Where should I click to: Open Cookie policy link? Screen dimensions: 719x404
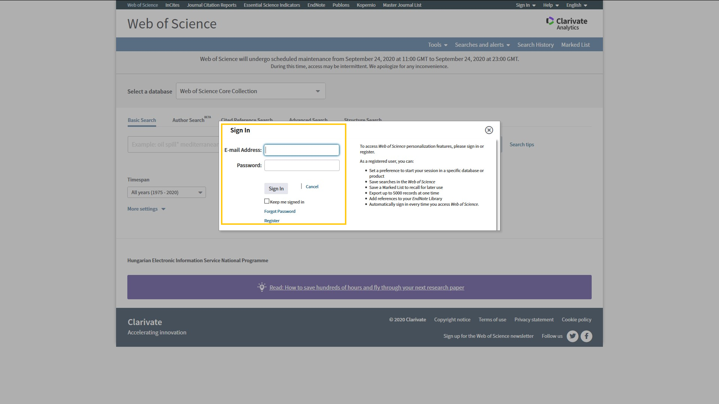576,319
